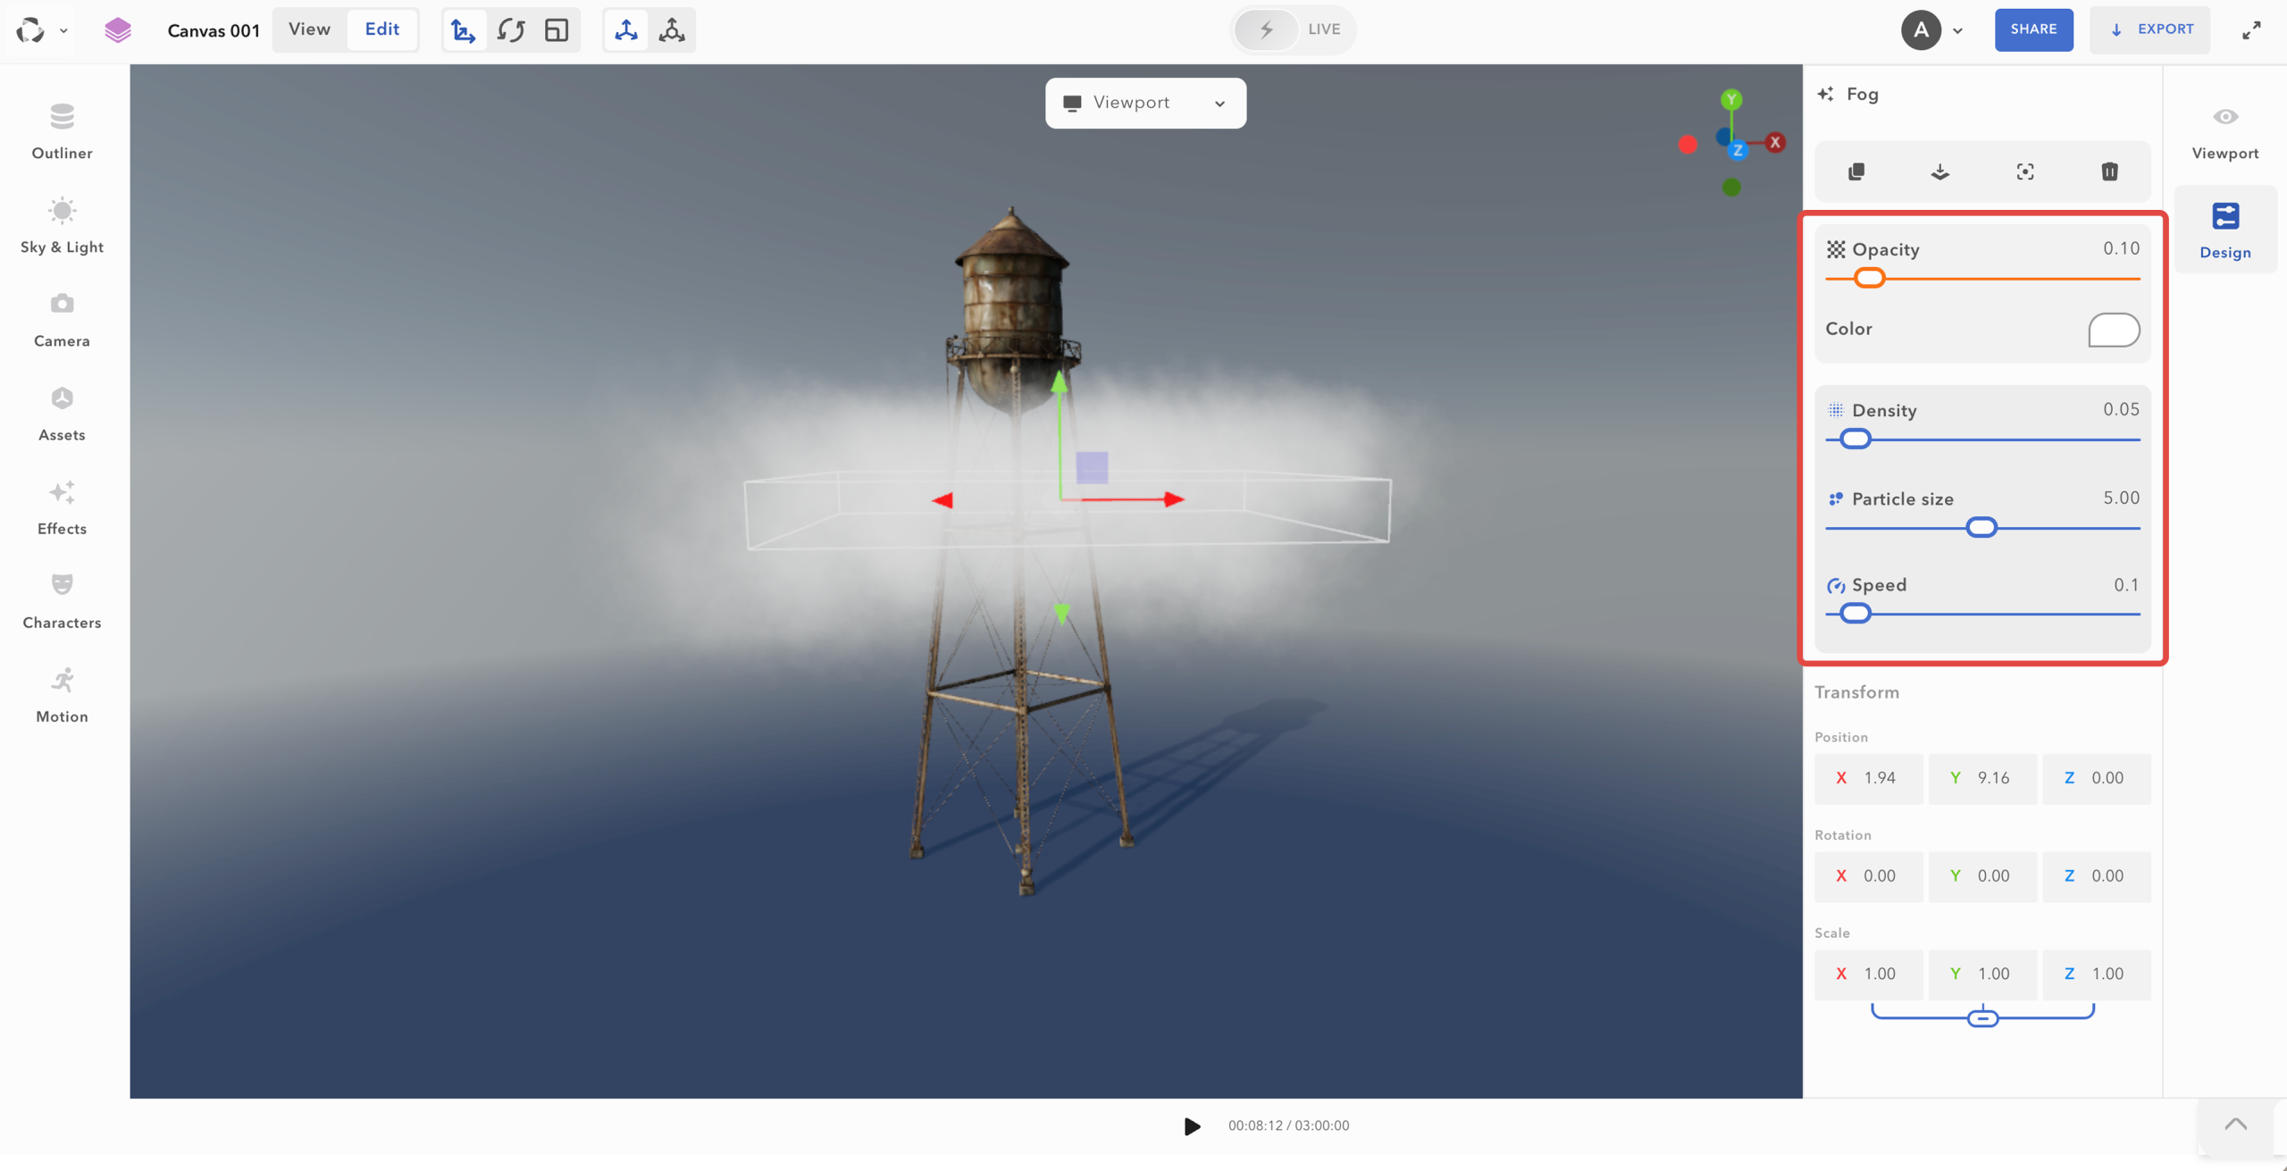2287x1171 pixels.
Task: Open the Sky & Light panel
Action: pyautogui.click(x=61, y=225)
